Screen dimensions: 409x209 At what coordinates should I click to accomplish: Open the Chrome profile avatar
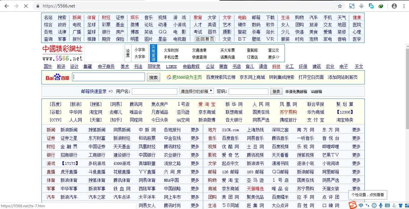pos(394,6)
